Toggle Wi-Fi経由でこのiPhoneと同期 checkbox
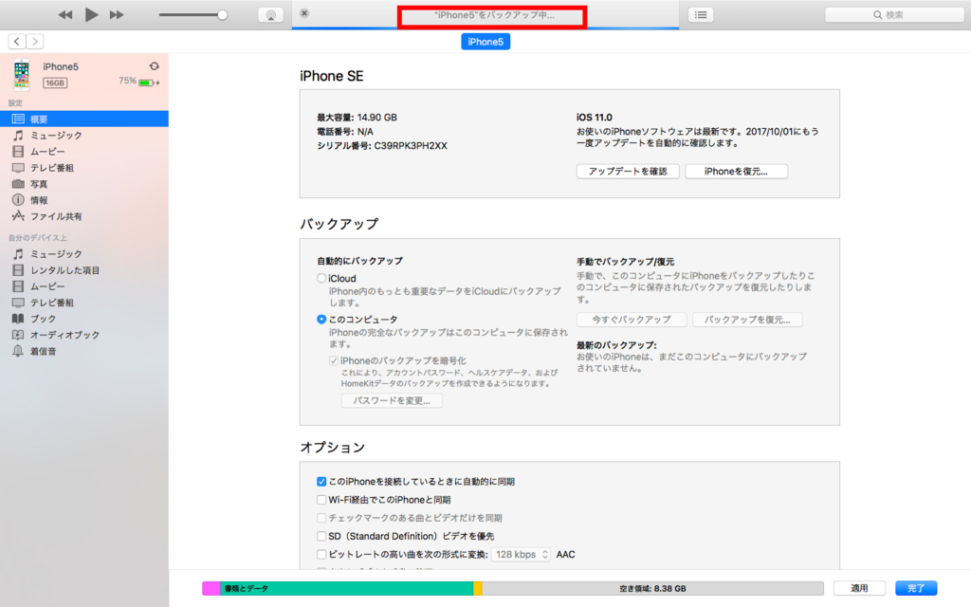 coord(321,500)
